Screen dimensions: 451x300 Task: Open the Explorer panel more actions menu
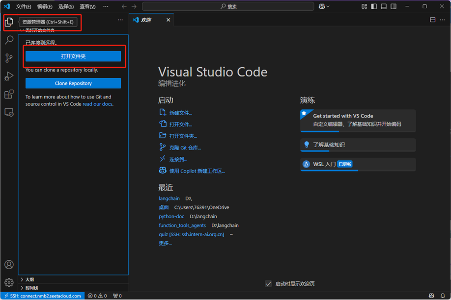pos(120,20)
